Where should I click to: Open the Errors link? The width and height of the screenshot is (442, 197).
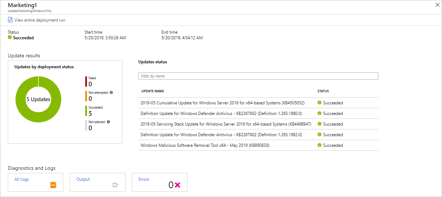(144, 179)
